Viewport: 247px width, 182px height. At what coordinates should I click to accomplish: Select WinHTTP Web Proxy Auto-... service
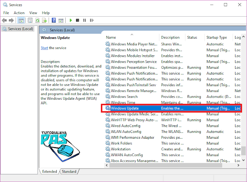(134, 120)
